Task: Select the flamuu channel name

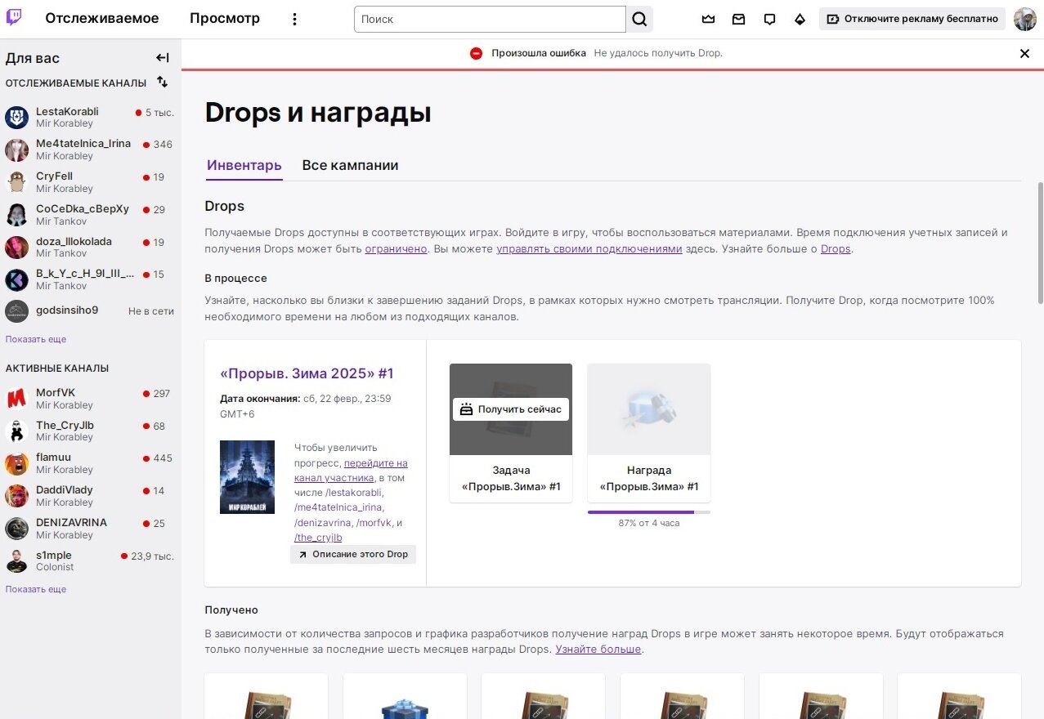Action: (x=53, y=458)
